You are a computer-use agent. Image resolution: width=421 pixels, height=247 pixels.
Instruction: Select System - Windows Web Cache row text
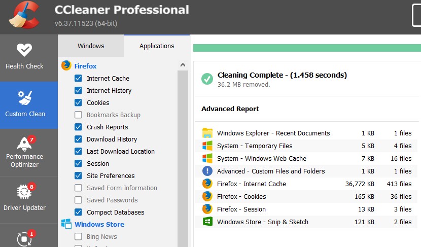tap(262, 158)
